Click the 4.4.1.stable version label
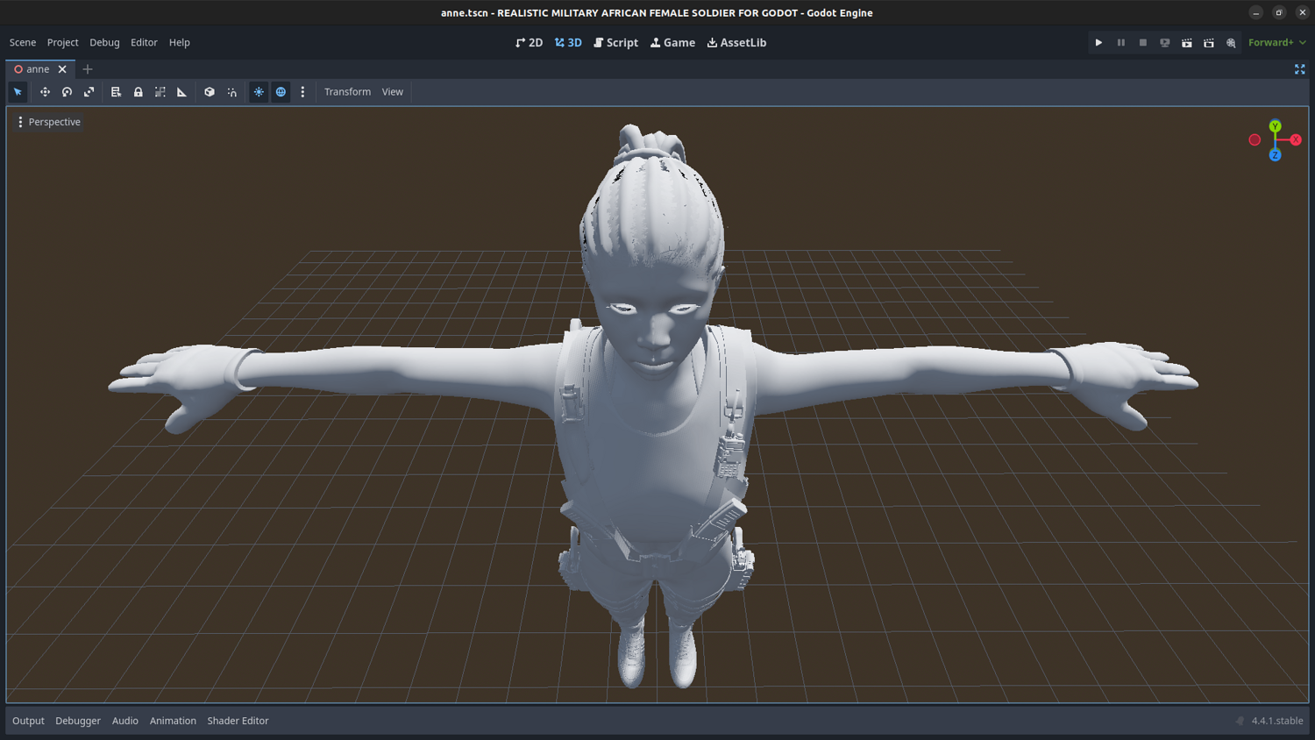Image resolution: width=1315 pixels, height=740 pixels. (1276, 721)
